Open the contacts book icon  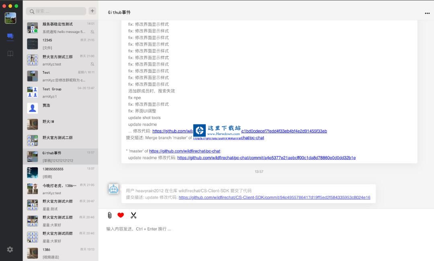[x=10, y=53]
